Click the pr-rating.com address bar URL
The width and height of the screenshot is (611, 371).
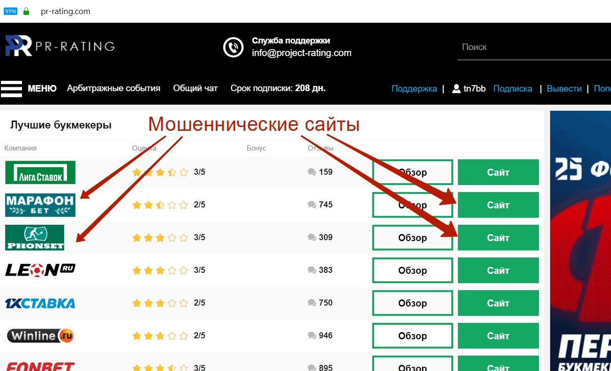(66, 11)
